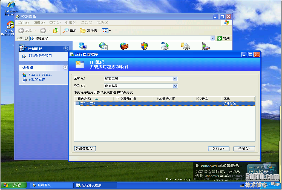Expand address bar dropdown arrow
The width and height of the screenshot is (282, 190).
[x=212, y=38]
